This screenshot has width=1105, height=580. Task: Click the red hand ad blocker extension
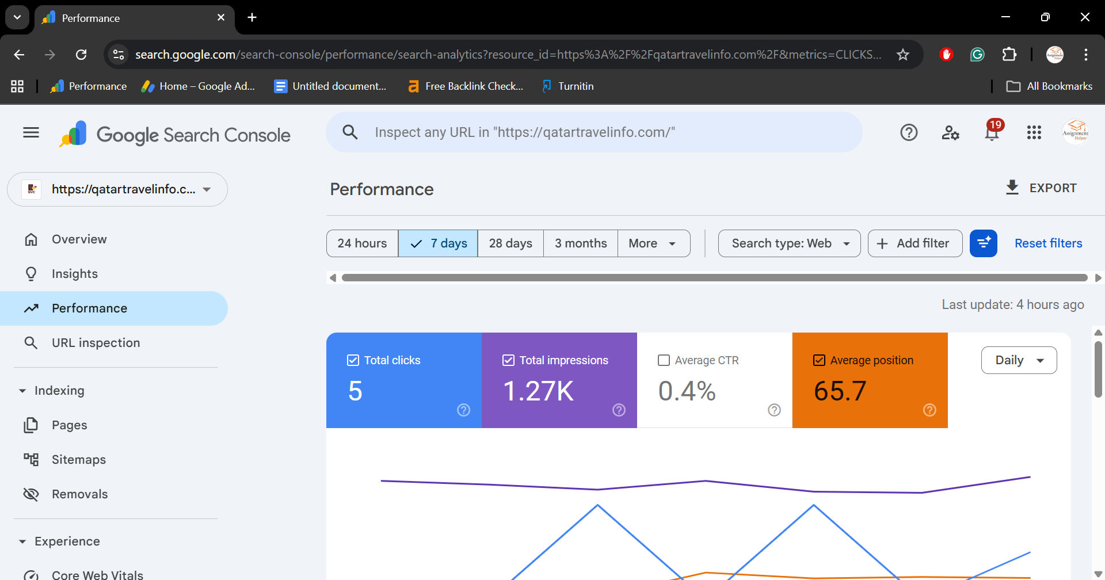946,55
